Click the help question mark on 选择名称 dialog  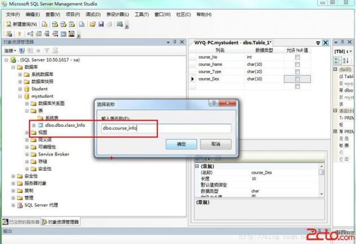pyautogui.click(x=213, y=103)
